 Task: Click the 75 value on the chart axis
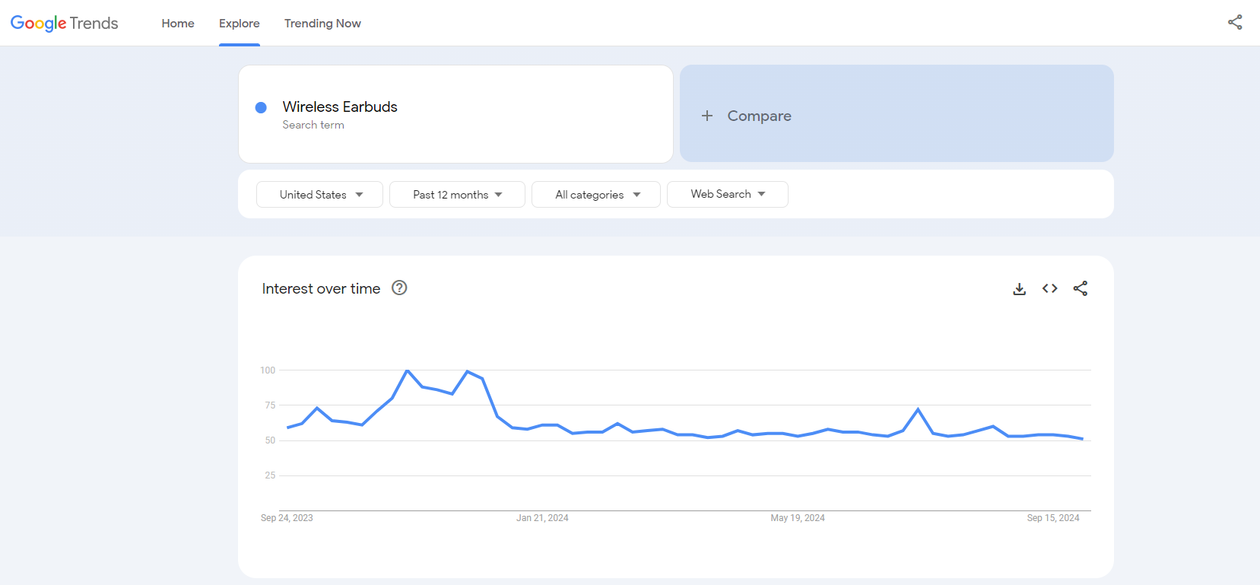(270, 405)
